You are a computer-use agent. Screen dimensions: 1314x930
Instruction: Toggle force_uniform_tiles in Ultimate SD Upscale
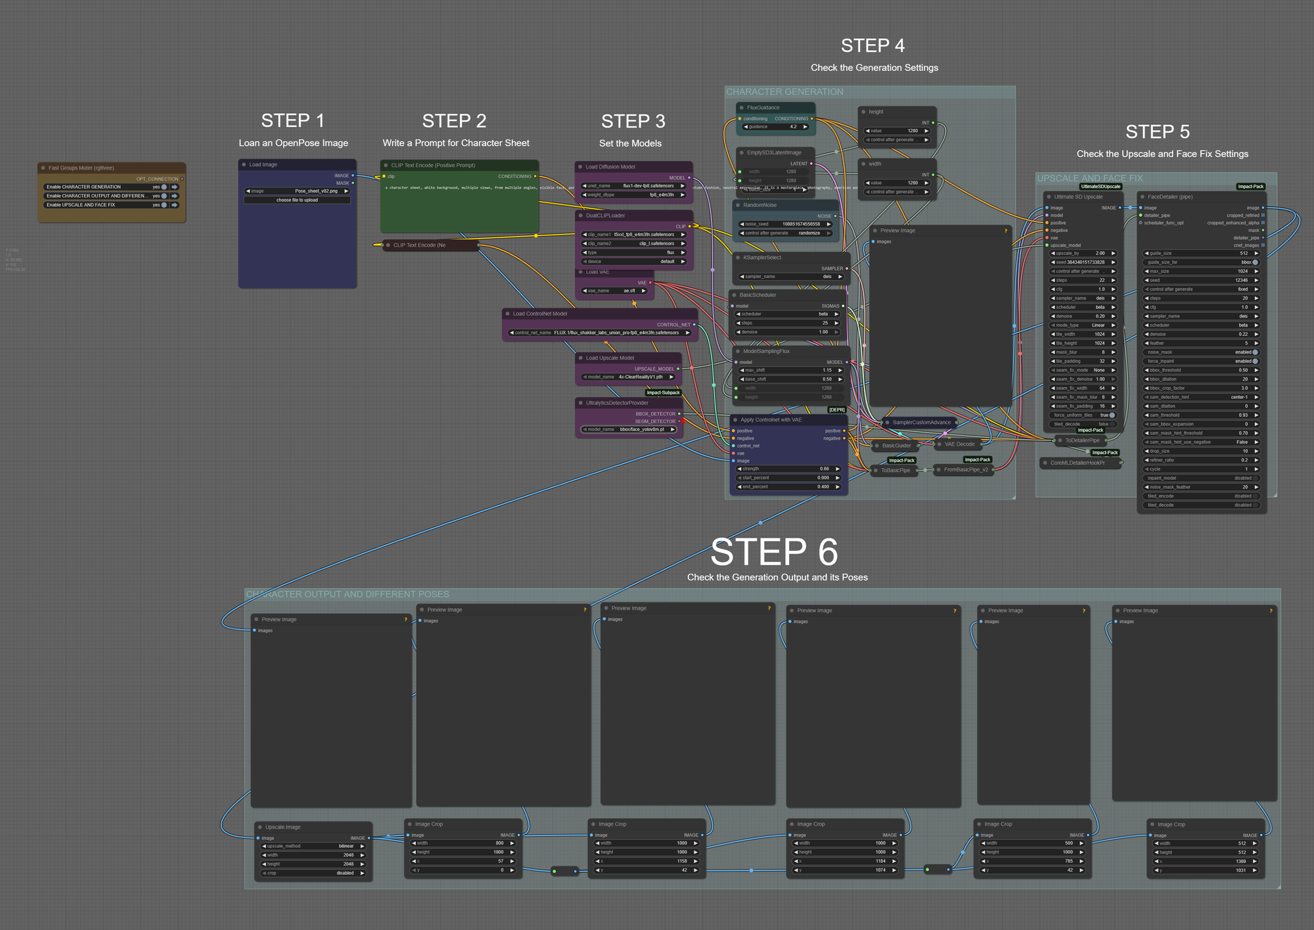(1112, 415)
